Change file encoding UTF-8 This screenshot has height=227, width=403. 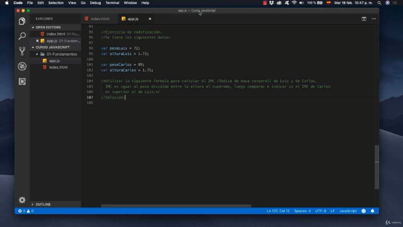tap(320, 211)
